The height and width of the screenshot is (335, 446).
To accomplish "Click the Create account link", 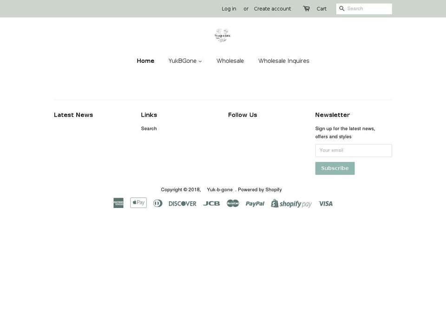I will 273,9.
